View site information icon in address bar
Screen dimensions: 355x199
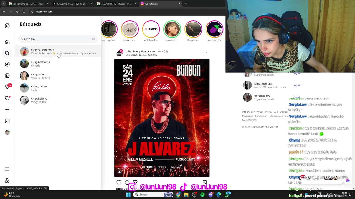point(32,12)
